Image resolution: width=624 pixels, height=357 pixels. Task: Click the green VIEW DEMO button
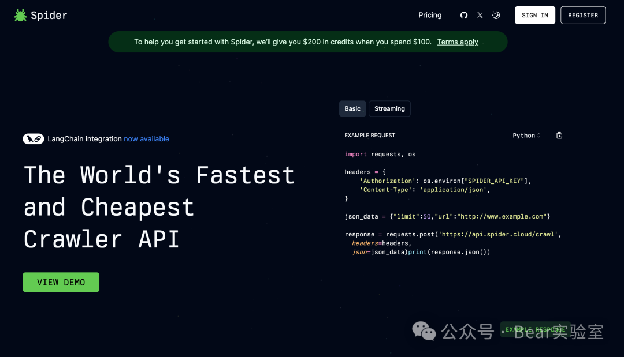pyautogui.click(x=61, y=282)
